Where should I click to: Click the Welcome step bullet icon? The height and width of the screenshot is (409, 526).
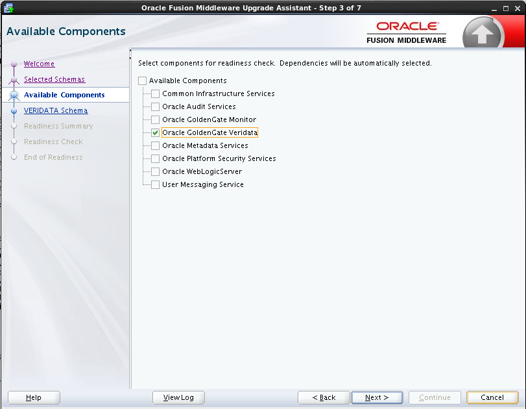pyautogui.click(x=14, y=64)
